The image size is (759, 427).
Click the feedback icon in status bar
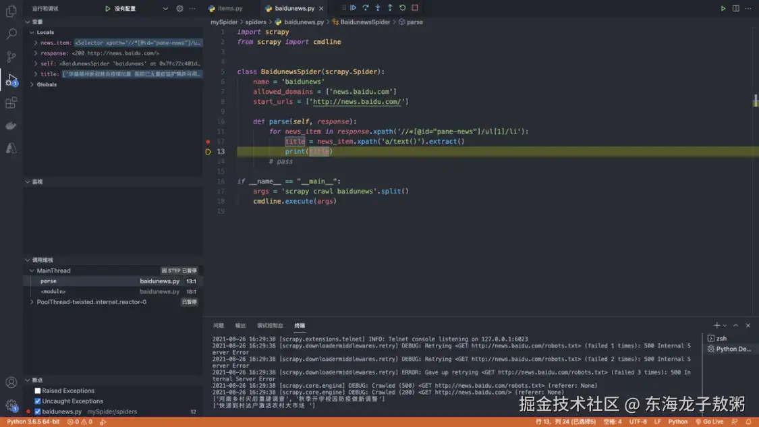click(x=735, y=422)
